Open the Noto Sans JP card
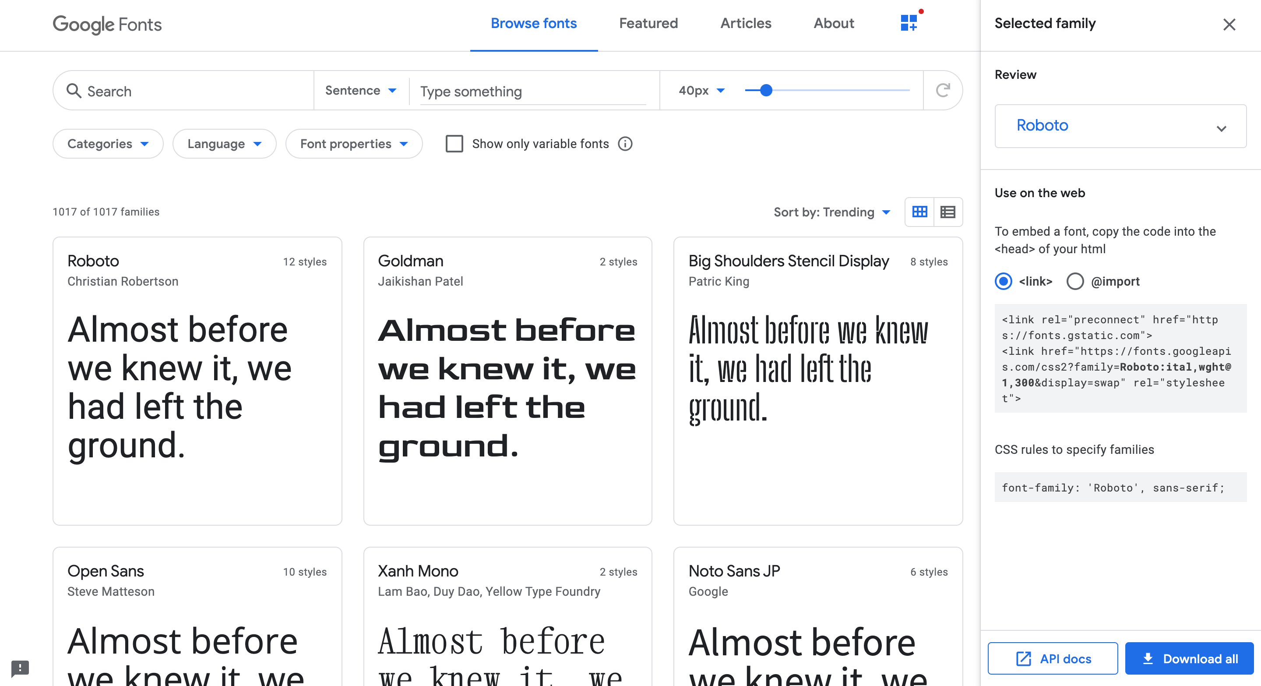The height and width of the screenshot is (686, 1261). pos(818,616)
